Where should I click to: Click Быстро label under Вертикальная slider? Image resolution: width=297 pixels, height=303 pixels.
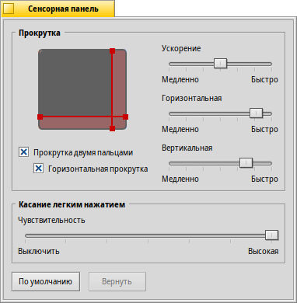pos(264,179)
